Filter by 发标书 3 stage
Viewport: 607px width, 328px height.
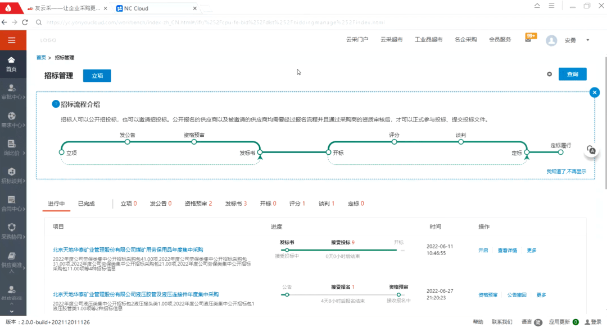(x=235, y=204)
